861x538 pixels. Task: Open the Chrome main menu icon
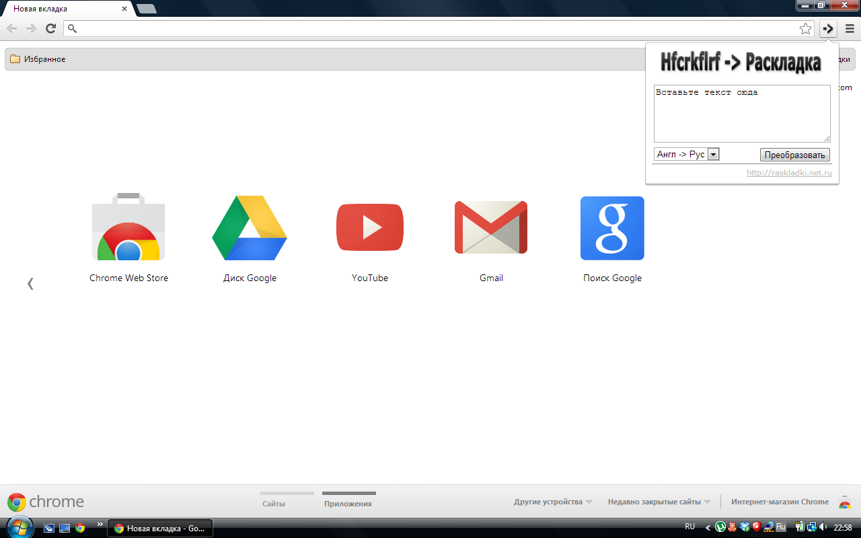click(850, 28)
